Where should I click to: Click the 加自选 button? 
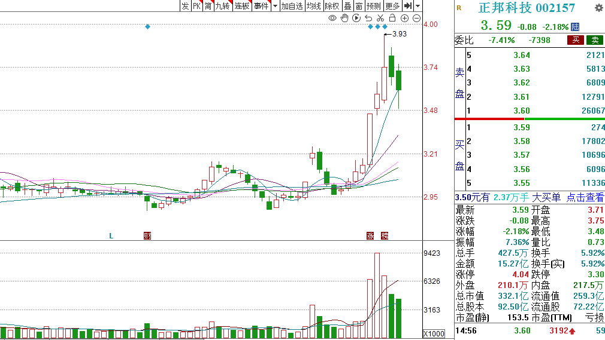[292, 6]
